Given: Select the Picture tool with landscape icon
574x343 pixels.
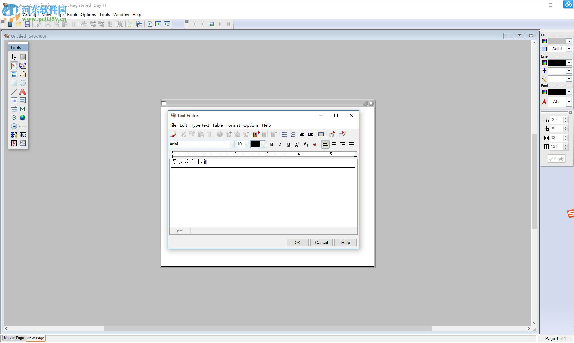Looking at the screenshot, I should [14, 74].
